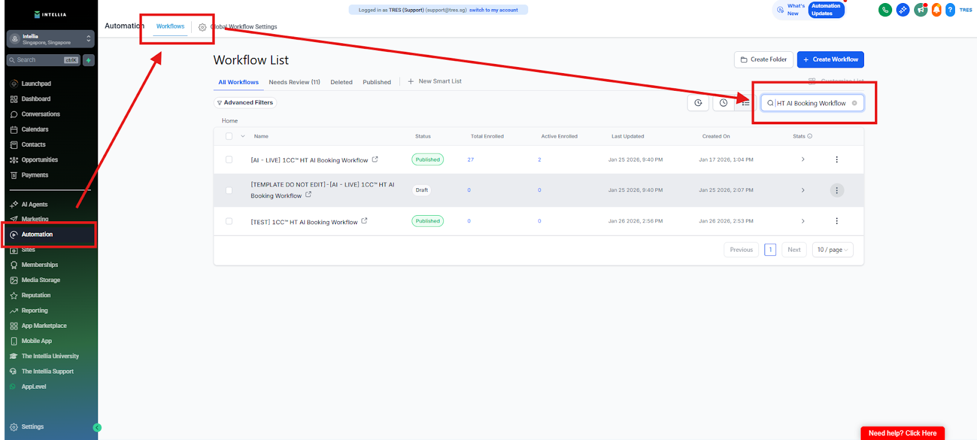Open AppLevel in the sidebar

(34, 386)
